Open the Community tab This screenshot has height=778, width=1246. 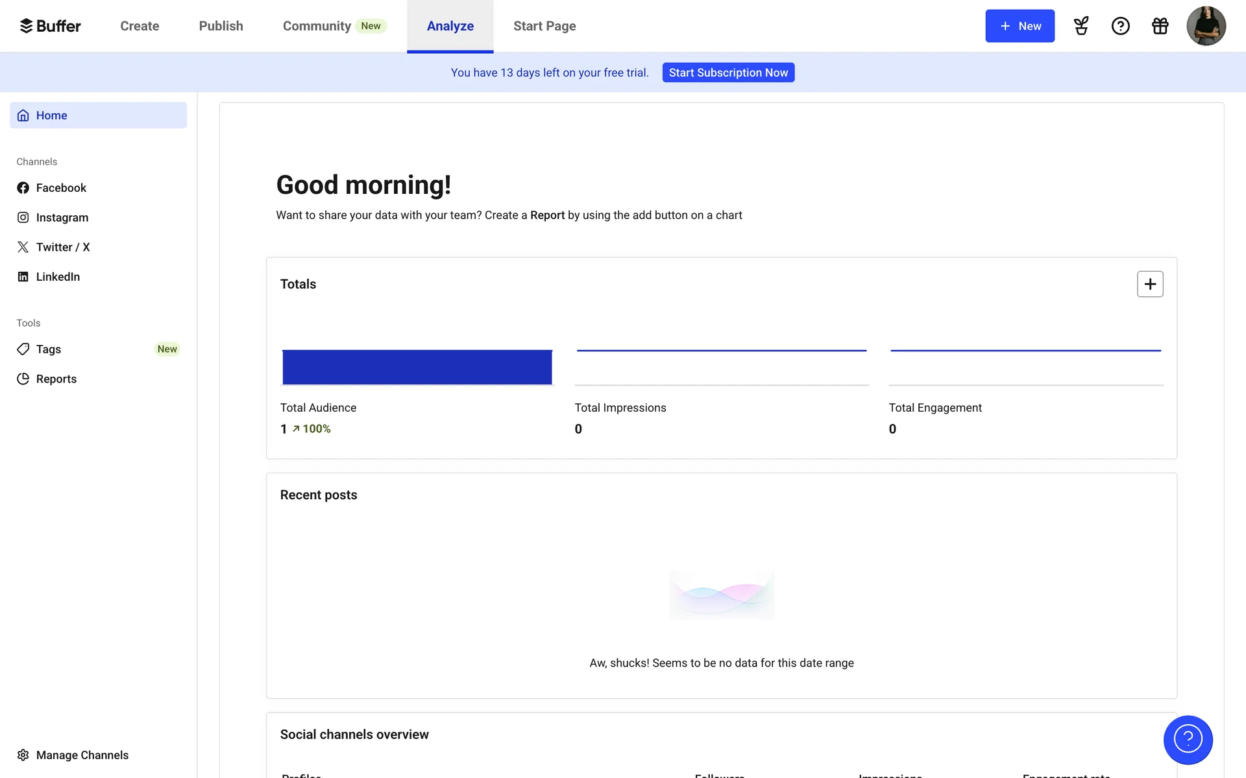click(x=317, y=26)
